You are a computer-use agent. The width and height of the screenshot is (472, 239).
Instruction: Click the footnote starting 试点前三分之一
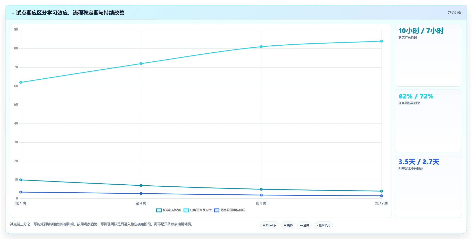[102, 224]
